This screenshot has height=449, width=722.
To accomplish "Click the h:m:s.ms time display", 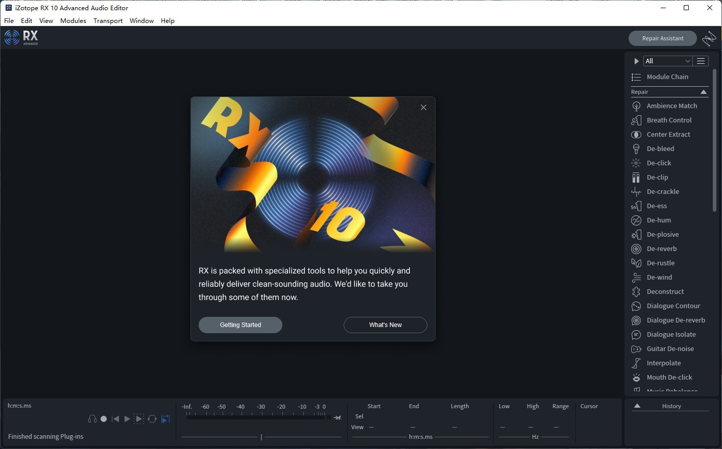I will [x=19, y=406].
